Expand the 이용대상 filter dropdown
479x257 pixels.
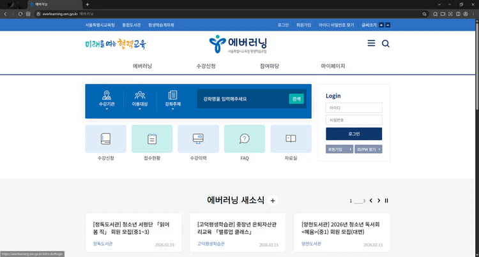tap(139, 100)
